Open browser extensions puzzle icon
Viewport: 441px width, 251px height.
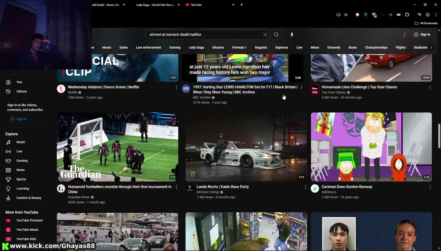407,15
